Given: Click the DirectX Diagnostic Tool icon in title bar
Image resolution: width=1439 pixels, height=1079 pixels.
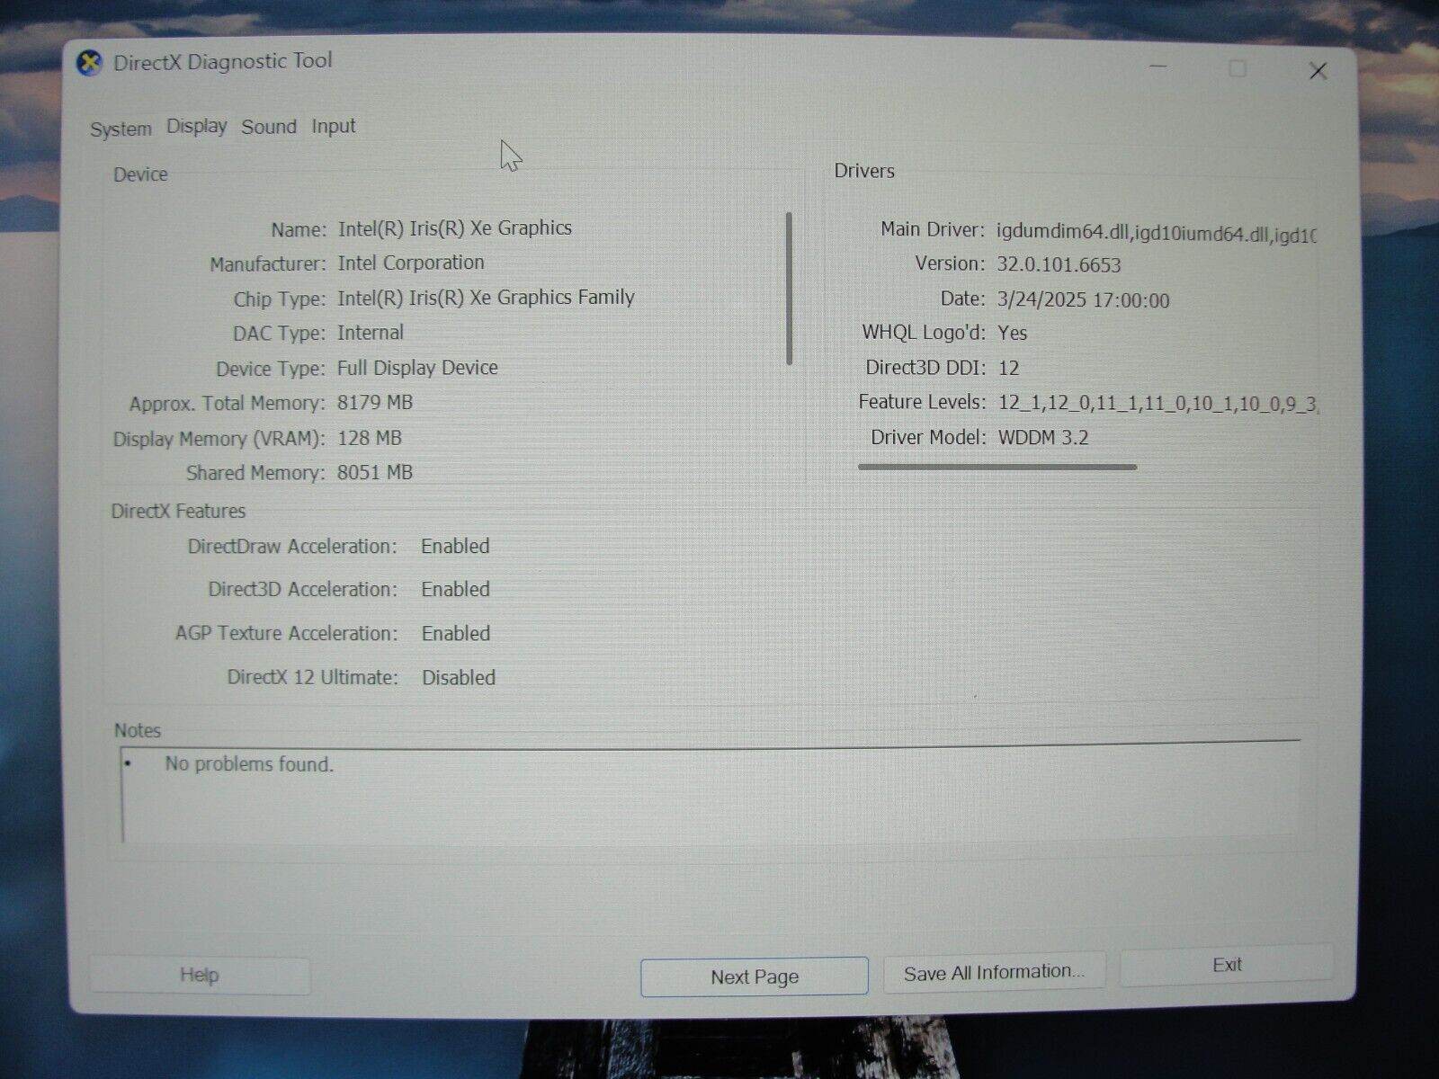Looking at the screenshot, I should [90, 61].
